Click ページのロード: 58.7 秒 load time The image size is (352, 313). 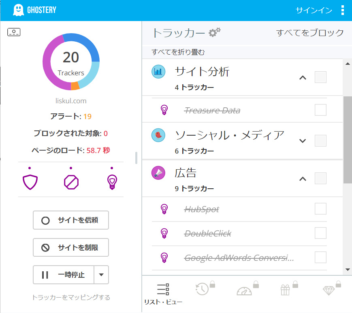click(x=71, y=150)
